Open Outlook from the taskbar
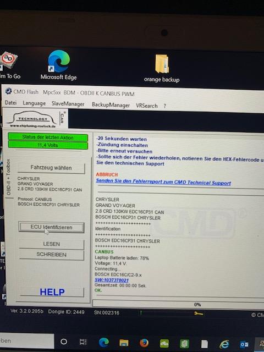Viewport: 264px width, 352px height. click(244, 344)
